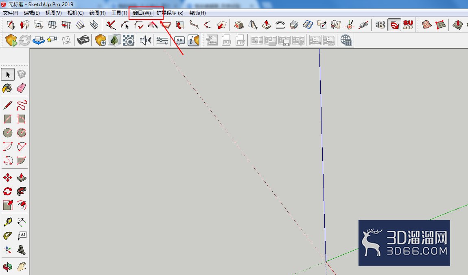Image resolution: width=468 pixels, height=275 pixels.
Task: Click the WEB export icon
Action: click(x=240, y=40)
